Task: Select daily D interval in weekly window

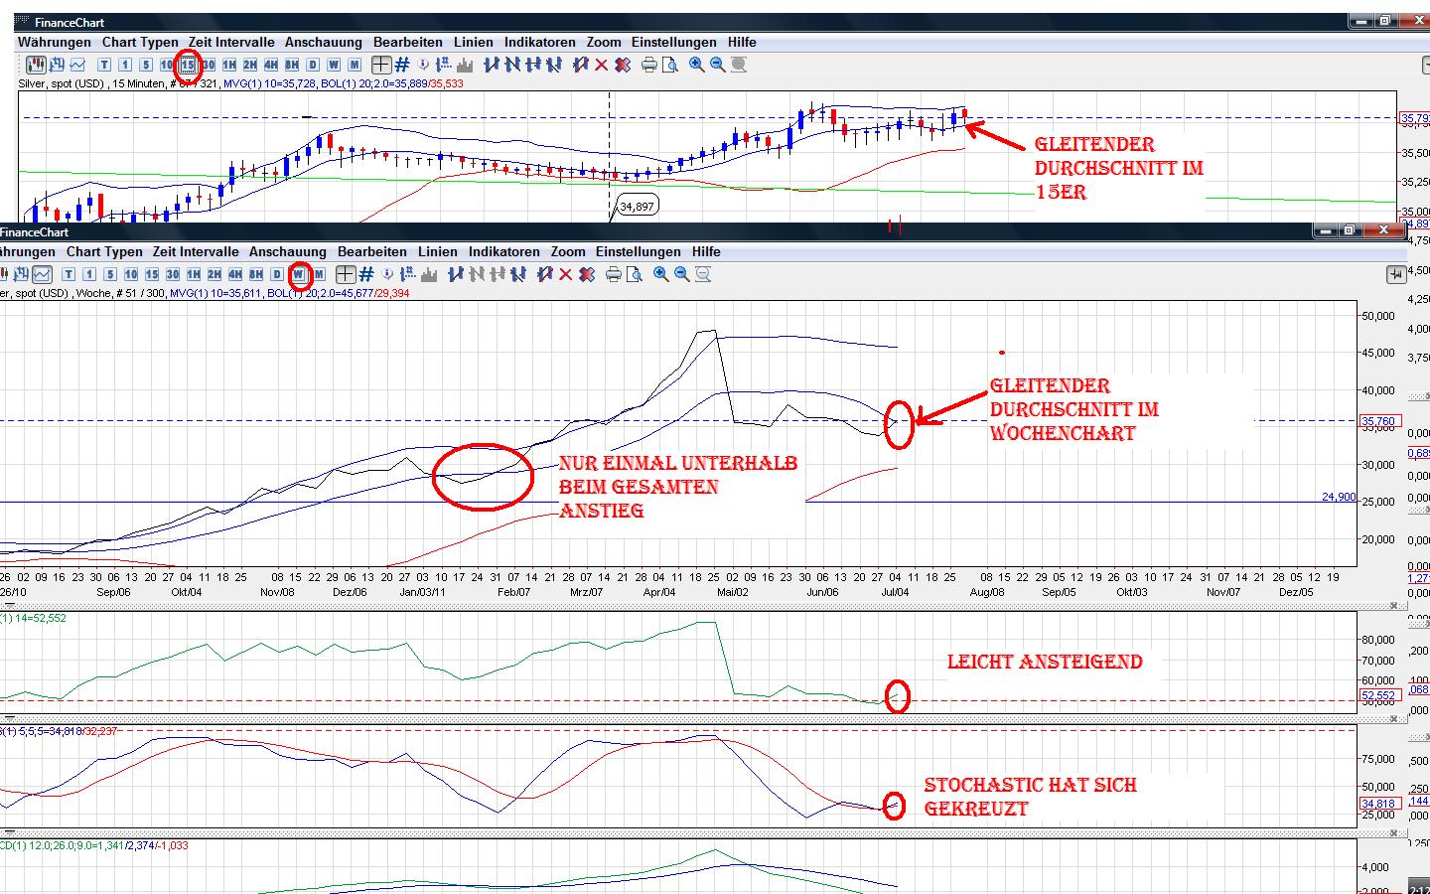Action: coord(277,274)
